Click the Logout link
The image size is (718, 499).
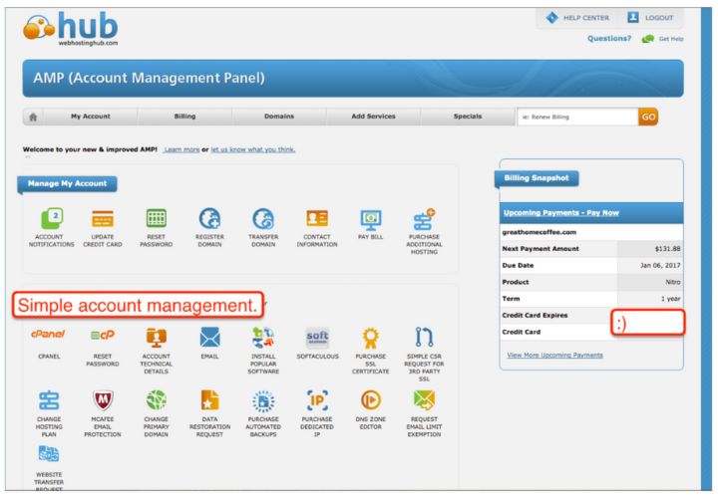coord(650,18)
